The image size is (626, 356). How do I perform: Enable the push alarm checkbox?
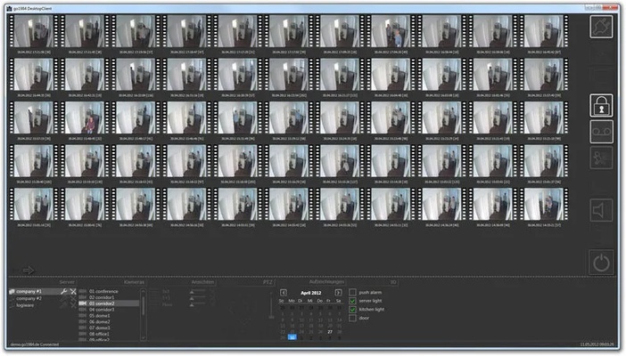tap(353, 292)
